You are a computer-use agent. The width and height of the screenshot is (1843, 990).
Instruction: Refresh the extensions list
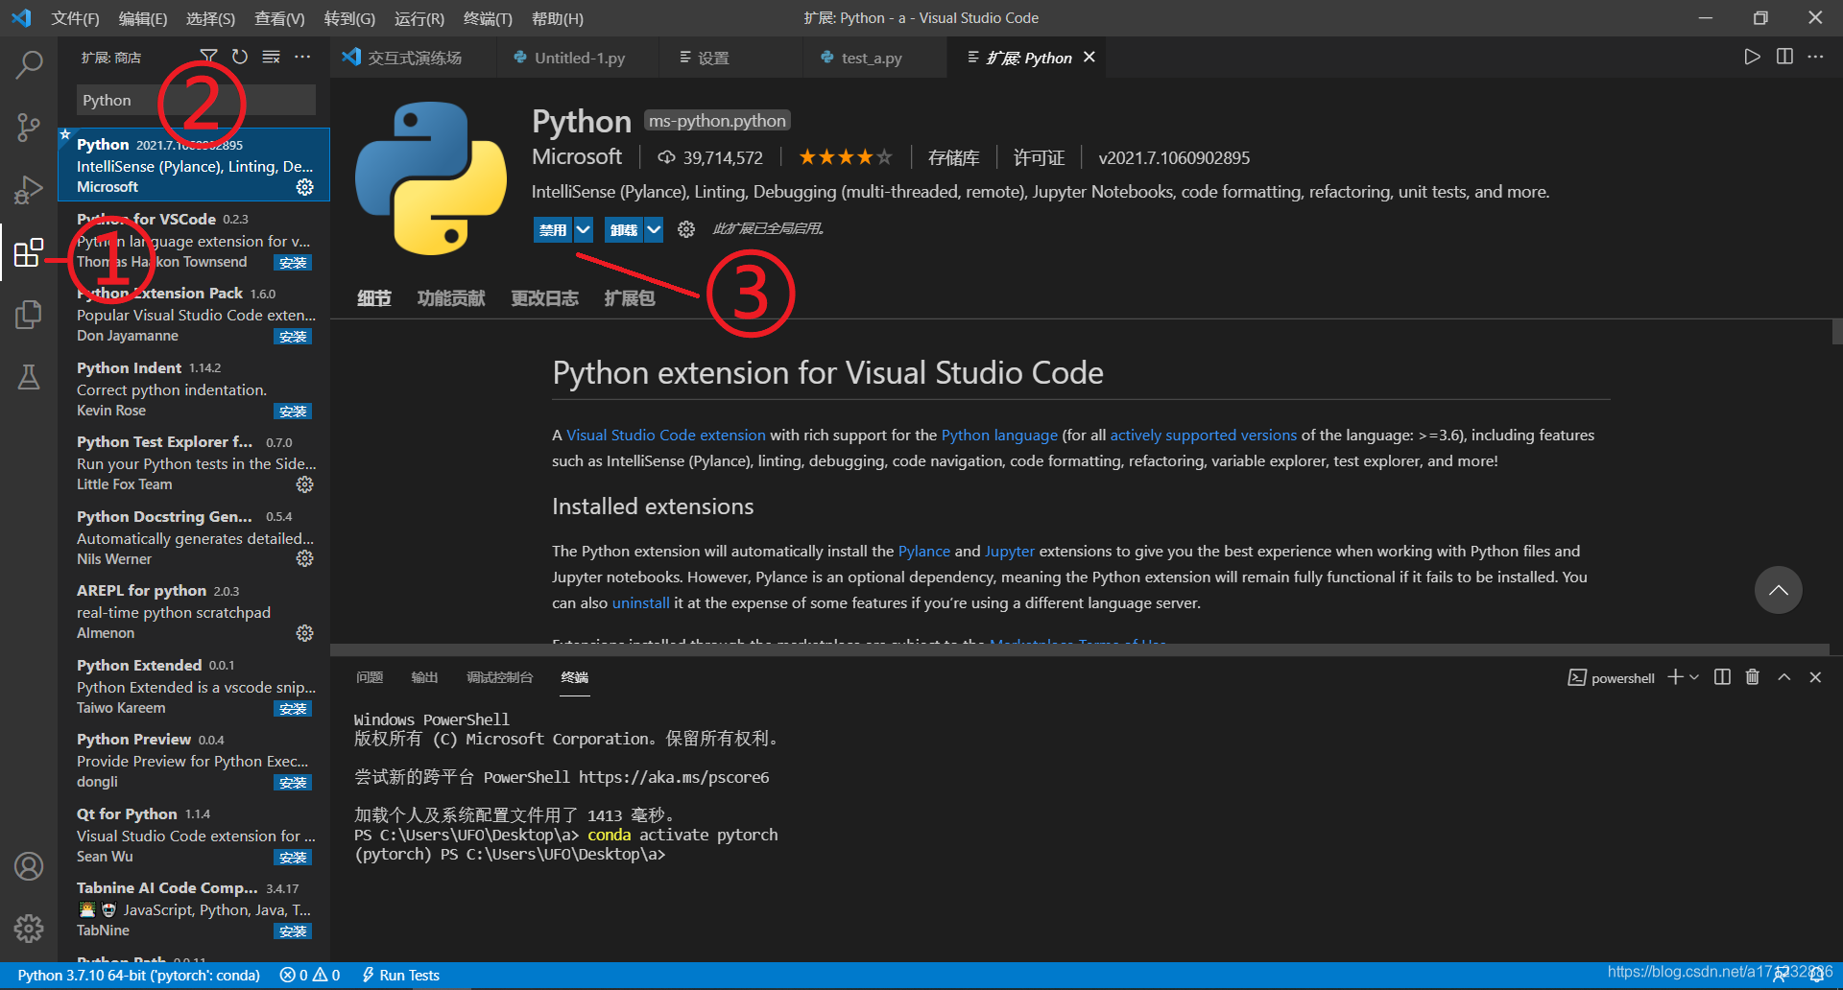[240, 57]
